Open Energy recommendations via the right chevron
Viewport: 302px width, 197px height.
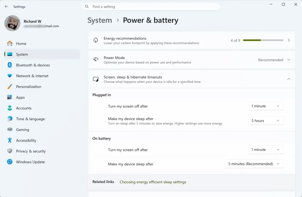pyautogui.click(x=288, y=40)
